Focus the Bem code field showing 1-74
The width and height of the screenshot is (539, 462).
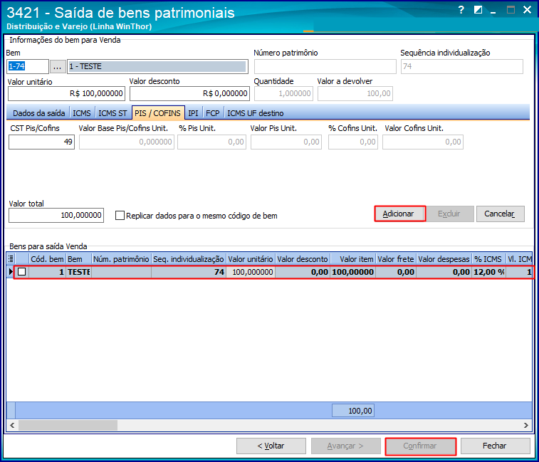[x=28, y=66]
